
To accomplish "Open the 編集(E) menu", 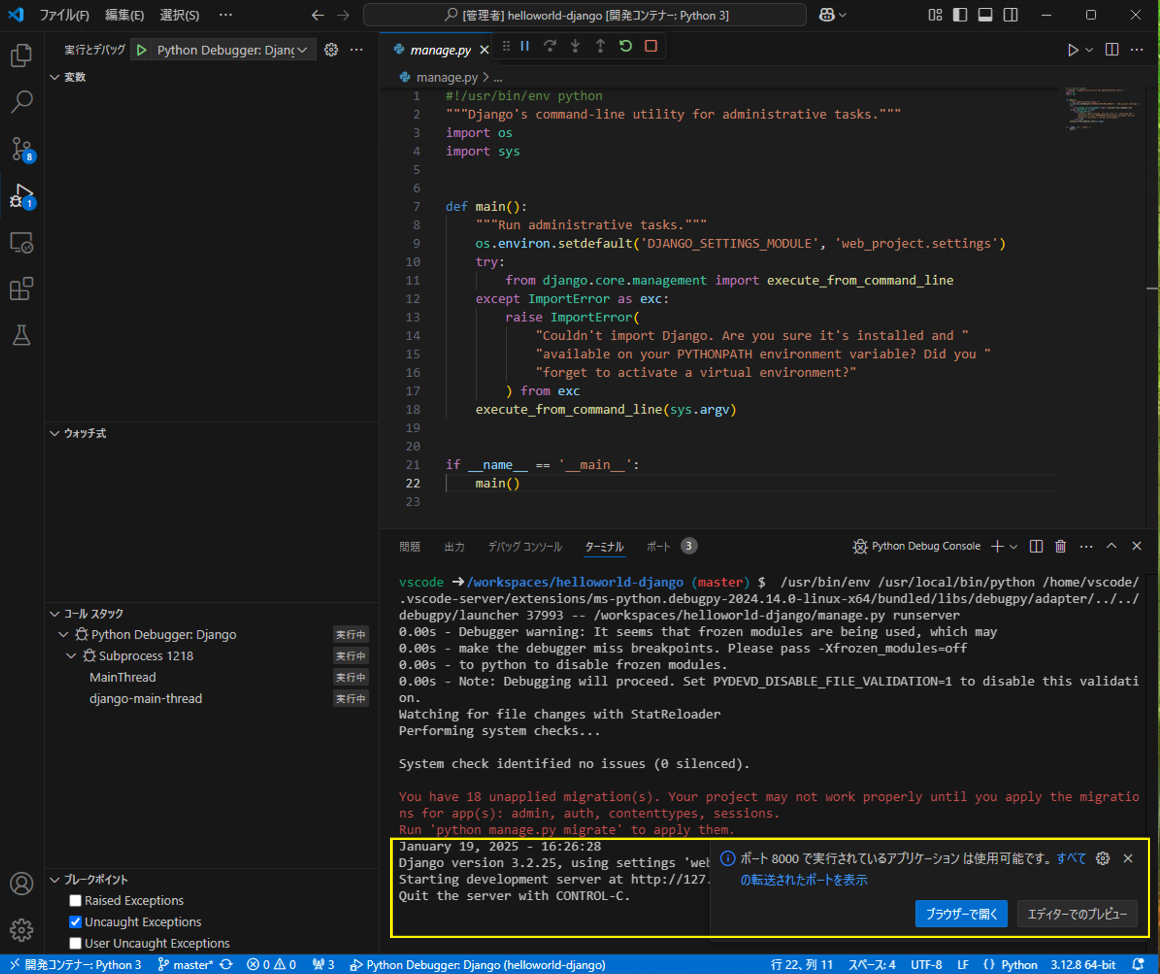I will [x=124, y=15].
